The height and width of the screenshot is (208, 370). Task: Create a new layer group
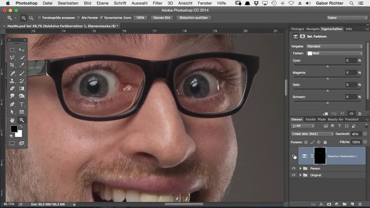pos(345,204)
